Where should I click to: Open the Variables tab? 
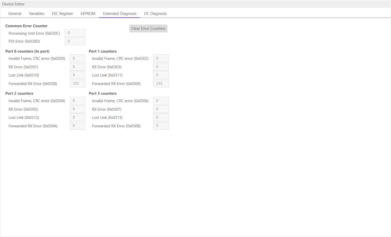[36, 14]
